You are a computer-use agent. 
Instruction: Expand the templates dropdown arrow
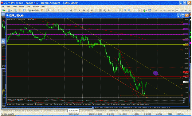point(152,10)
